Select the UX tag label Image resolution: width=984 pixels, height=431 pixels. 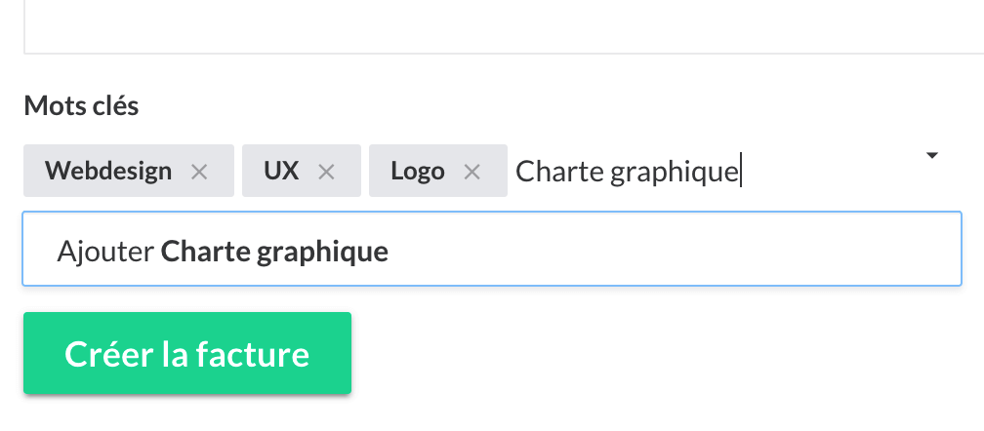pos(281,171)
